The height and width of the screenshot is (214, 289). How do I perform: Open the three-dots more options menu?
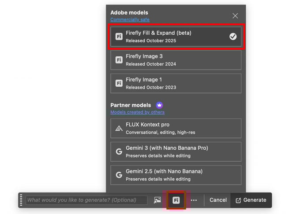[x=194, y=200]
